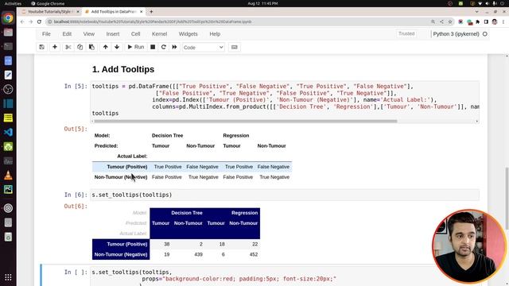Image resolution: width=509 pixels, height=286 pixels.
Task: Open the Chrome three-dot menu
Action: click(x=503, y=21)
